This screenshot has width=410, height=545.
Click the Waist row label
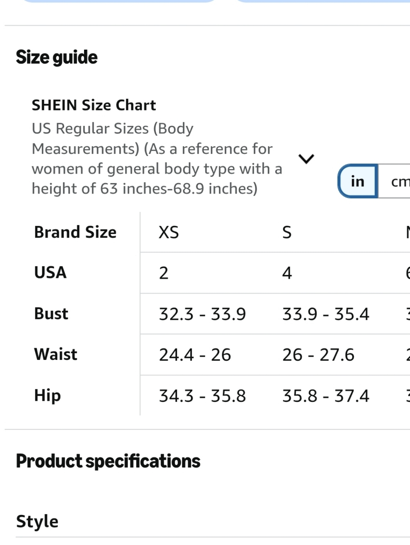(x=56, y=354)
